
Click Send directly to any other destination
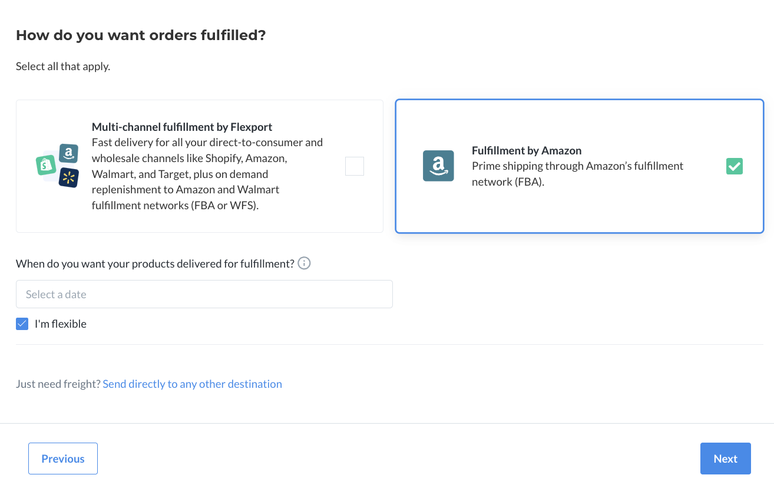click(x=193, y=384)
